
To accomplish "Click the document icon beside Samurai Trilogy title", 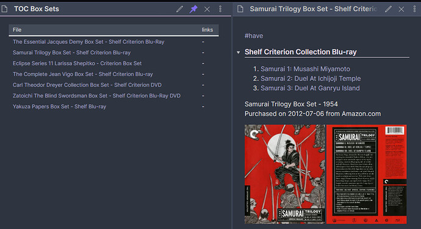I will (240, 9).
